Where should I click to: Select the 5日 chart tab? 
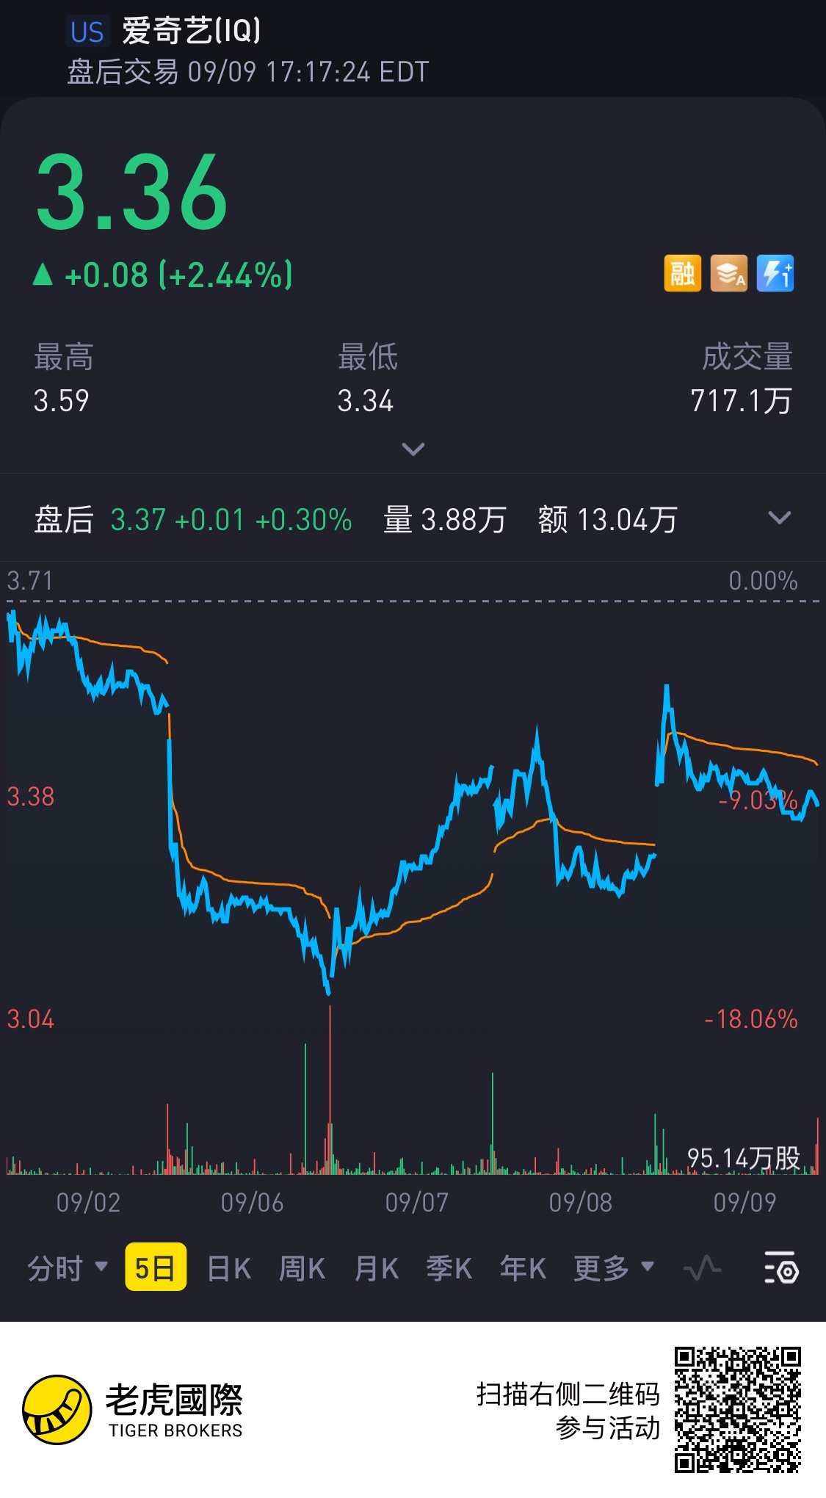156,1267
